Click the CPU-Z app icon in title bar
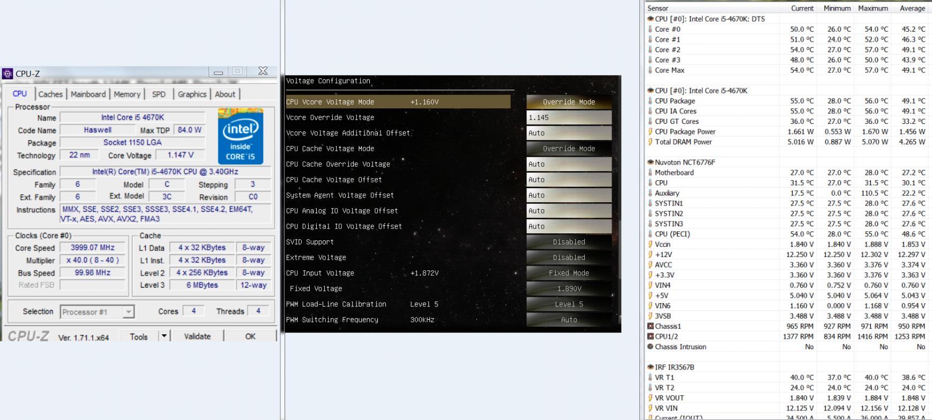Viewport: 932px width, 420px height. coord(8,73)
